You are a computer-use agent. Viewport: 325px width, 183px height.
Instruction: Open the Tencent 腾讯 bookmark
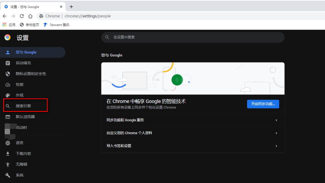point(56,25)
